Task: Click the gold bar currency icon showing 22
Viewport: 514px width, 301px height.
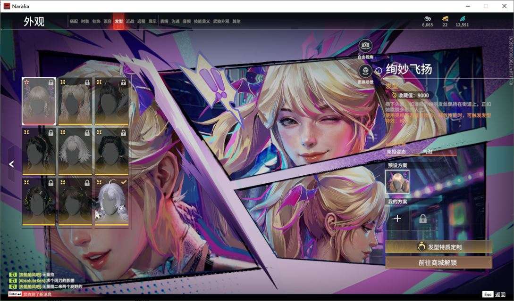Action: (x=445, y=19)
